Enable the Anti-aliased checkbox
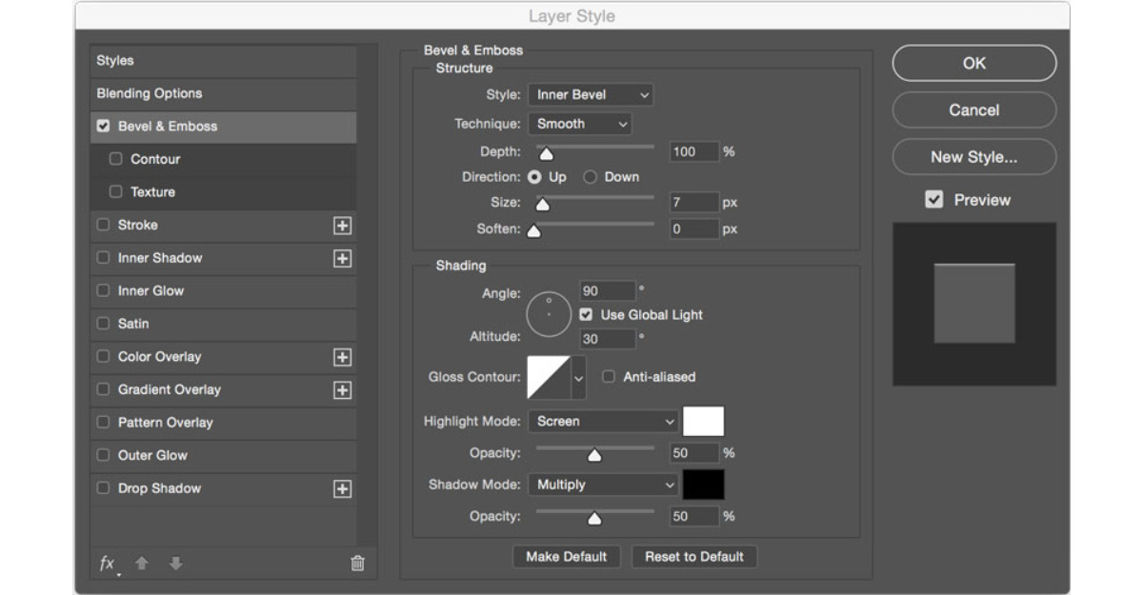This screenshot has width=1143, height=595. [x=609, y=376]
